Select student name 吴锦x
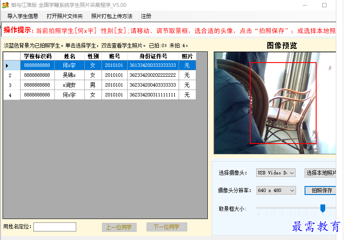344x240 pixels. pos(69,75)
